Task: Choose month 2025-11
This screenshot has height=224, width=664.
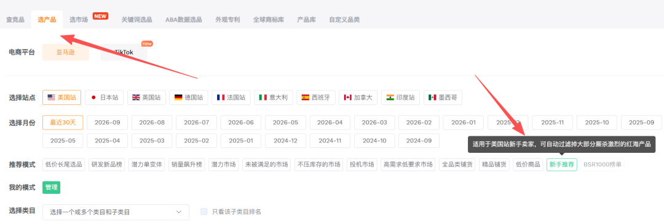Action: tap(553, 123)
